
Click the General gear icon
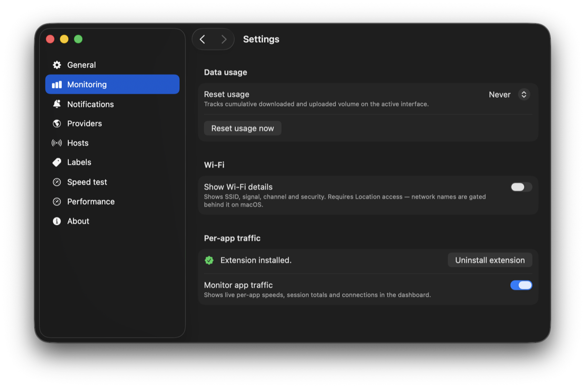tap(57, 65)
